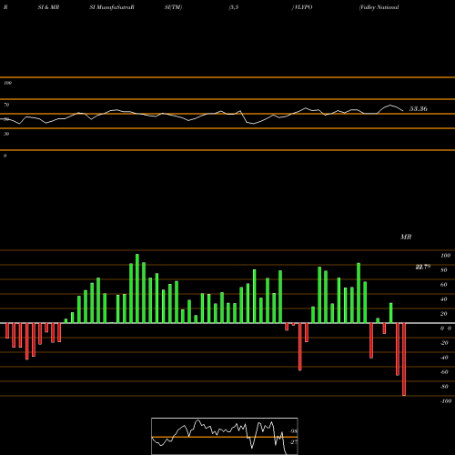
Task: Click the RSI value 53.36 label
Action: (419, 108)
